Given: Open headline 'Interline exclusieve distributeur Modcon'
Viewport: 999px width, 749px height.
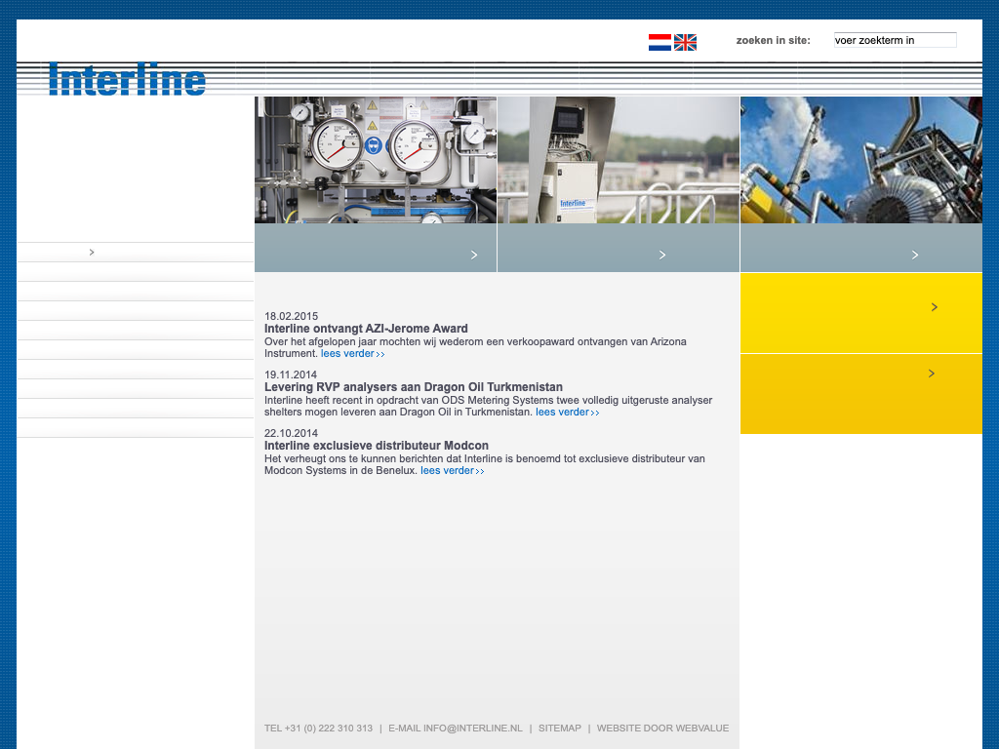Looking at the screenshot, I should [377, 446].
